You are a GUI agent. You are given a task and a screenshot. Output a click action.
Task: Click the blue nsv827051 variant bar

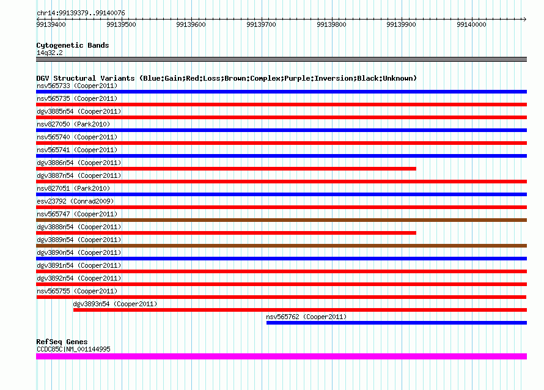281,194
